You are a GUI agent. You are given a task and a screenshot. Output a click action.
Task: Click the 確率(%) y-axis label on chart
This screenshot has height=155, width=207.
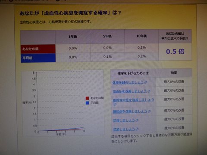[x=27, y=102]
